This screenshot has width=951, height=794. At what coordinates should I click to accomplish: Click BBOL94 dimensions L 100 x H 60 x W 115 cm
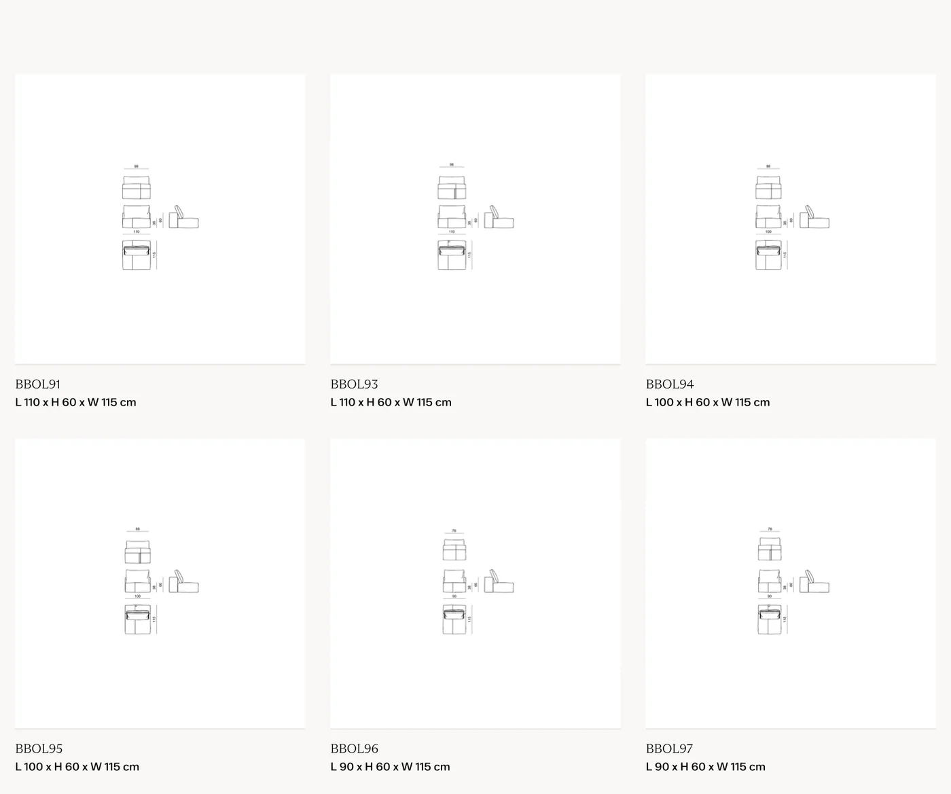(708, 402)
